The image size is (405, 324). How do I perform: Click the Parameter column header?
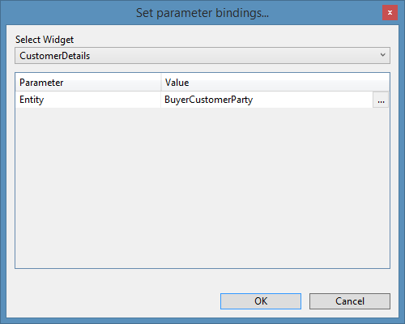pos(88,83)
